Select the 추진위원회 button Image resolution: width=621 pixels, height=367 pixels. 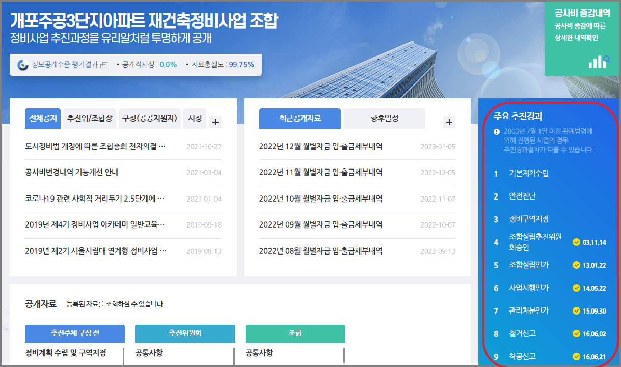184,333
